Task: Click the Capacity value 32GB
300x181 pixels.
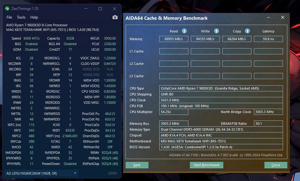Action: (70, 38)
